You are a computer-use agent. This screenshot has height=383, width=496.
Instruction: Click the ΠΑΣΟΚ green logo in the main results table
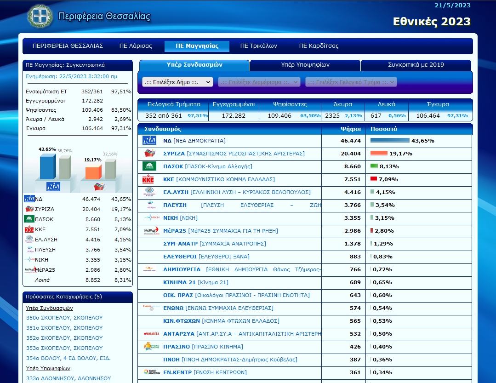(149, 166)
